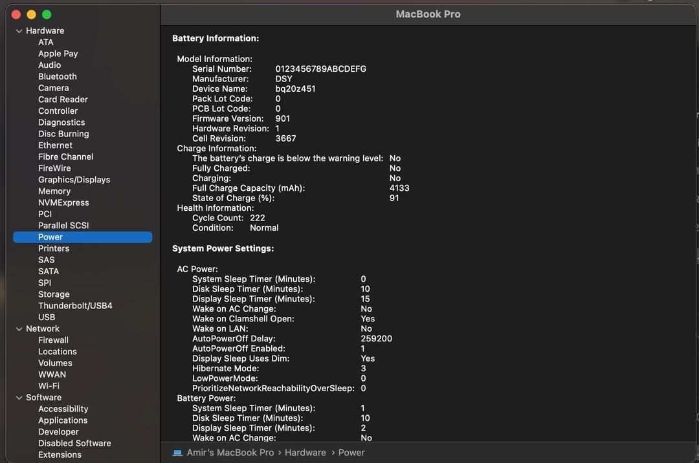The width and height of the screenshot is (699, 463).
Task: Open the SAS entry
Action: coord(47,260)
